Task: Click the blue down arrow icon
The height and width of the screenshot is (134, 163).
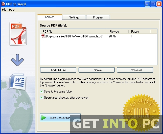Action: click(17, 60)
